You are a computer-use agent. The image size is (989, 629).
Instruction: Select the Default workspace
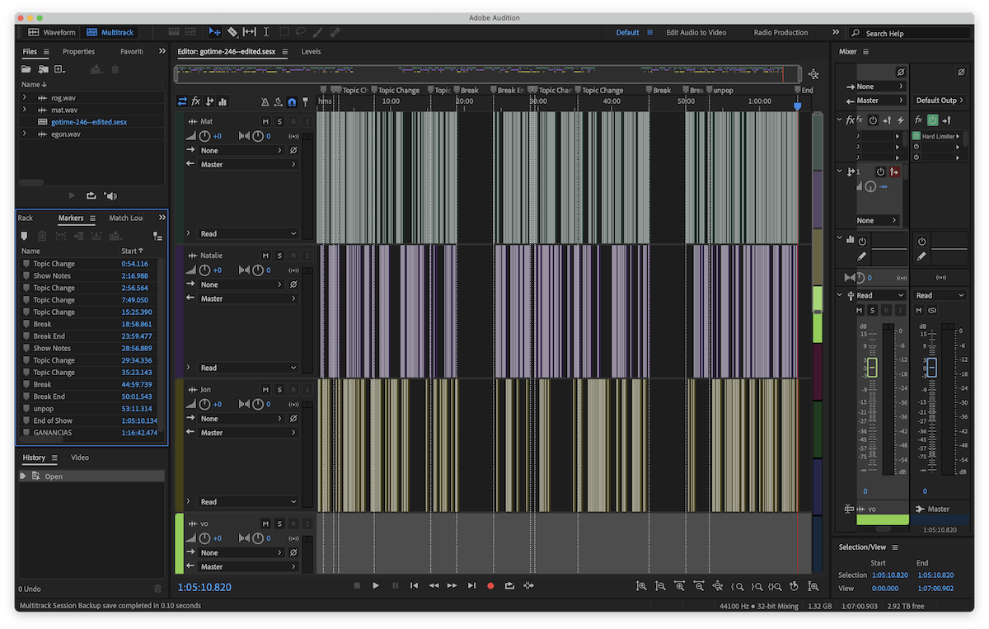627,32
